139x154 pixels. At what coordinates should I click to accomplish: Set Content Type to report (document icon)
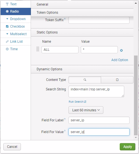117,80
